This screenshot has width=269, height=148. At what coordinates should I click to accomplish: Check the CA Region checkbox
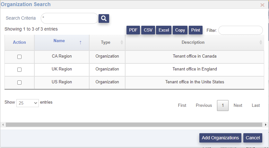pyautogui.click(x=19, y=57)
